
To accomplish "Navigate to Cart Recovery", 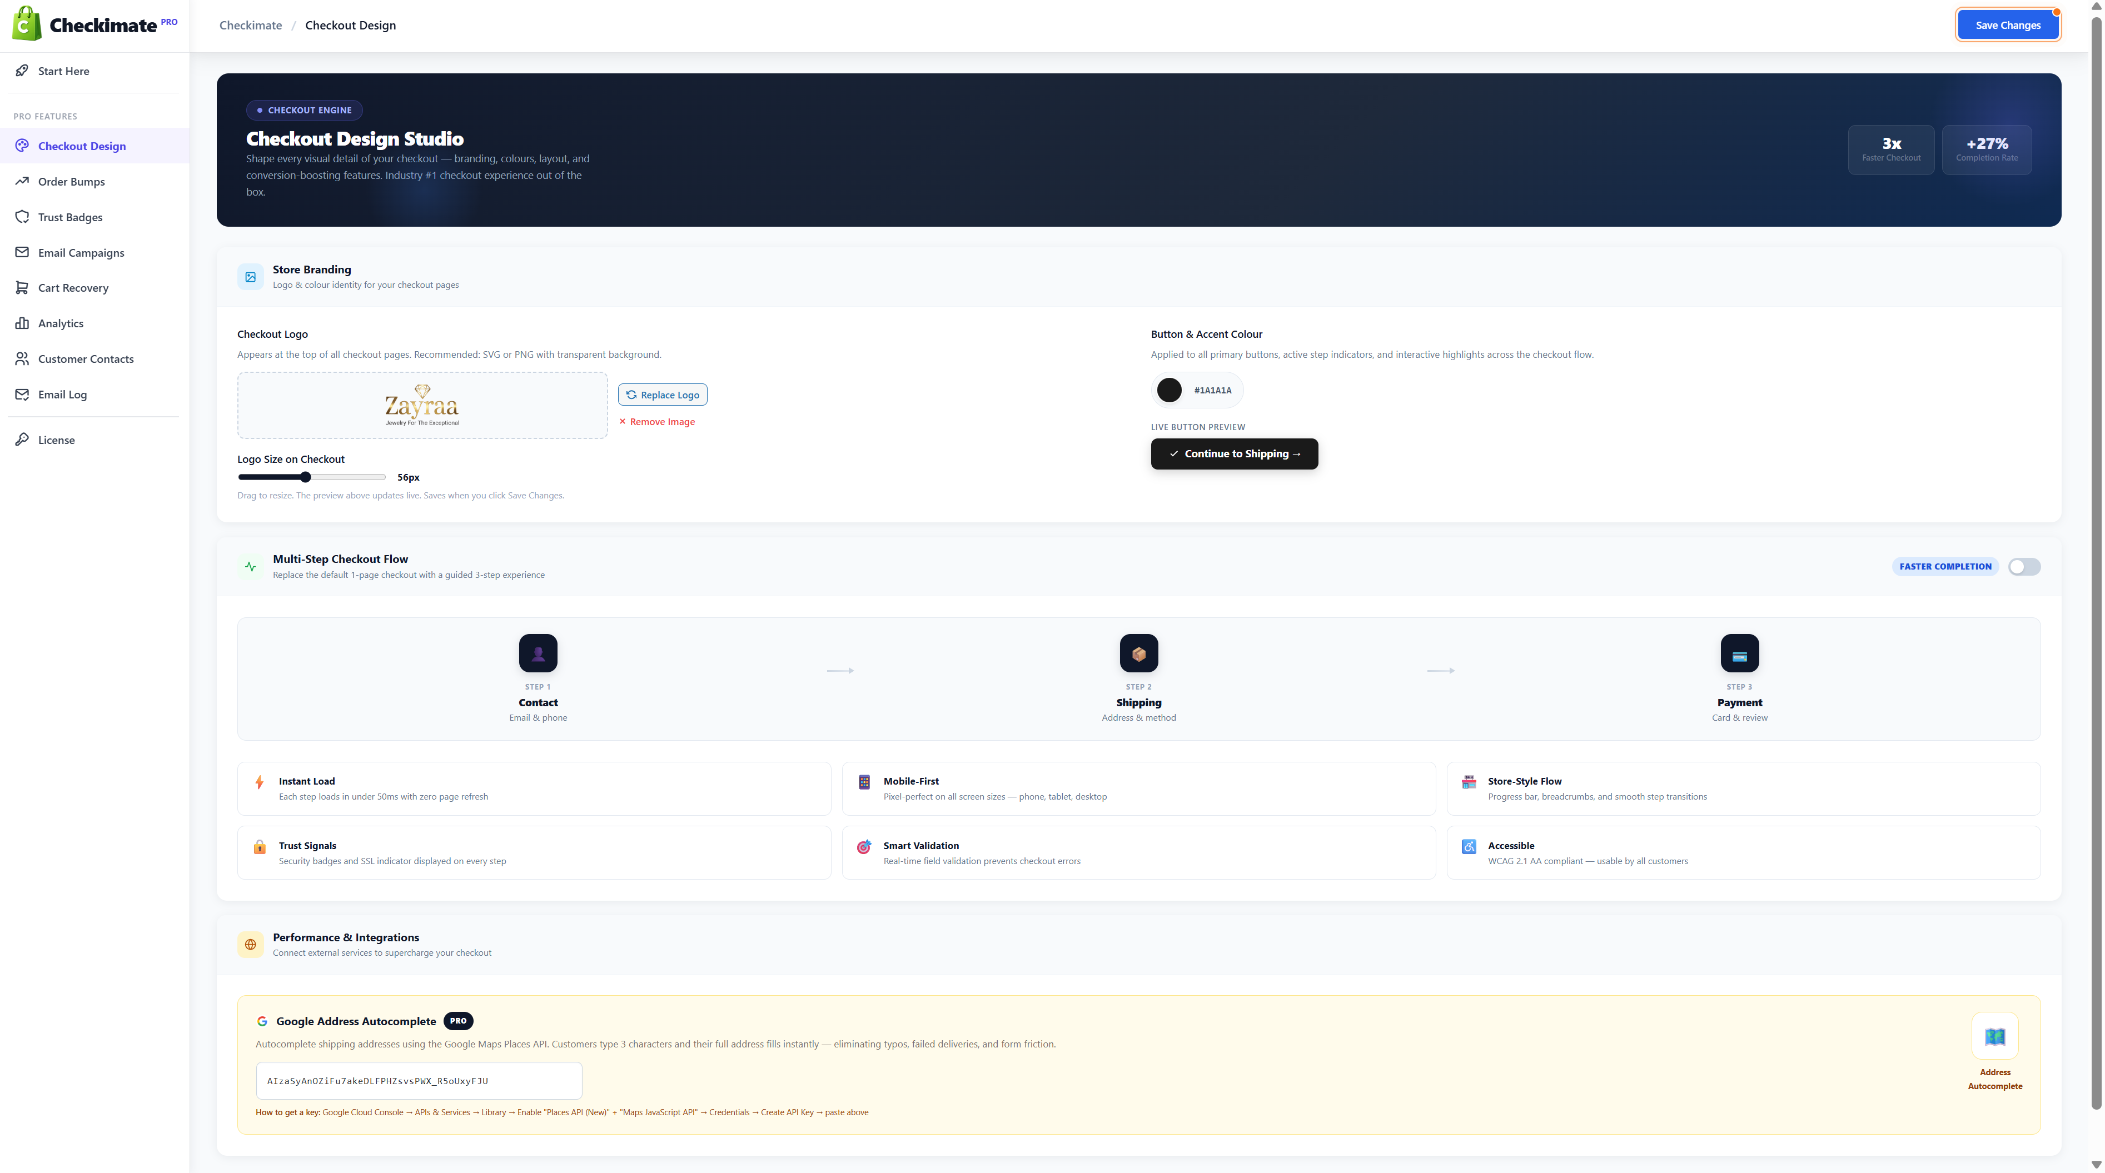I will click(95, 287).
